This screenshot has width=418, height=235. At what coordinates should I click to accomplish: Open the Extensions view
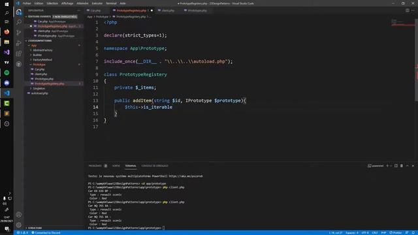click(19, 54)
